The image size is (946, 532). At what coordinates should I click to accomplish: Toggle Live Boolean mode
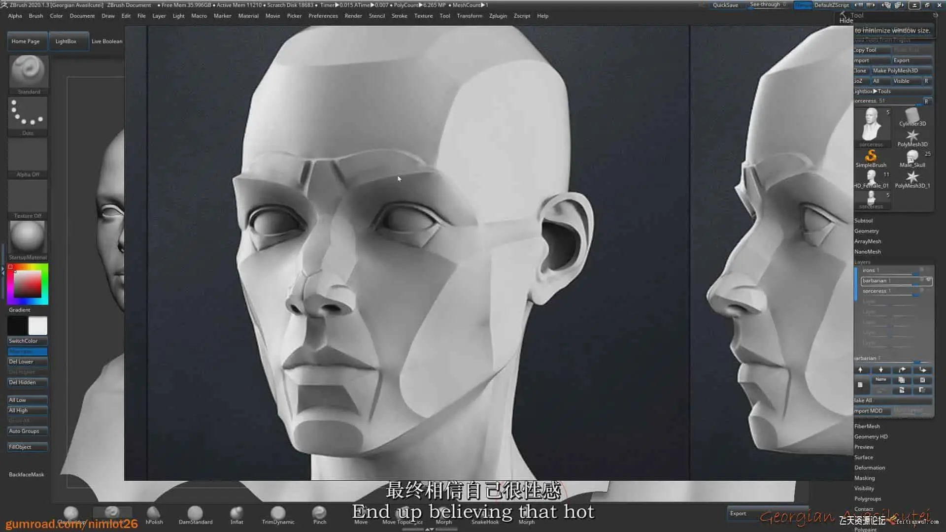click(106, 41)
